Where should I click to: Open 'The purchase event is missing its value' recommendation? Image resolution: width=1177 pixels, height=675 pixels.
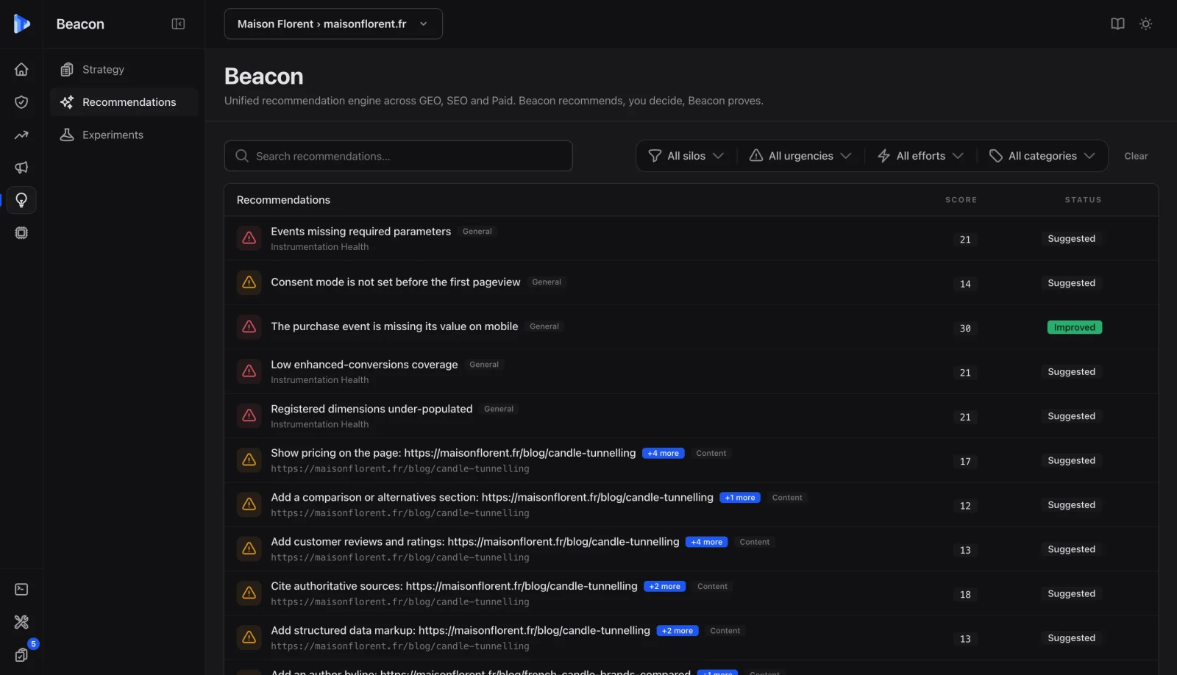coord(394,326)
